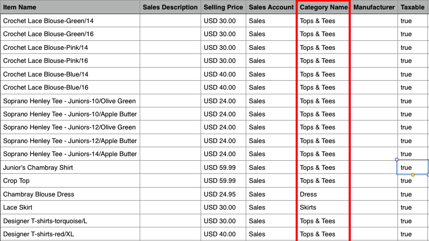
Task: Select the Crochet Lace Blouse-Green/14 cell
Action: (x=70, y=21)
